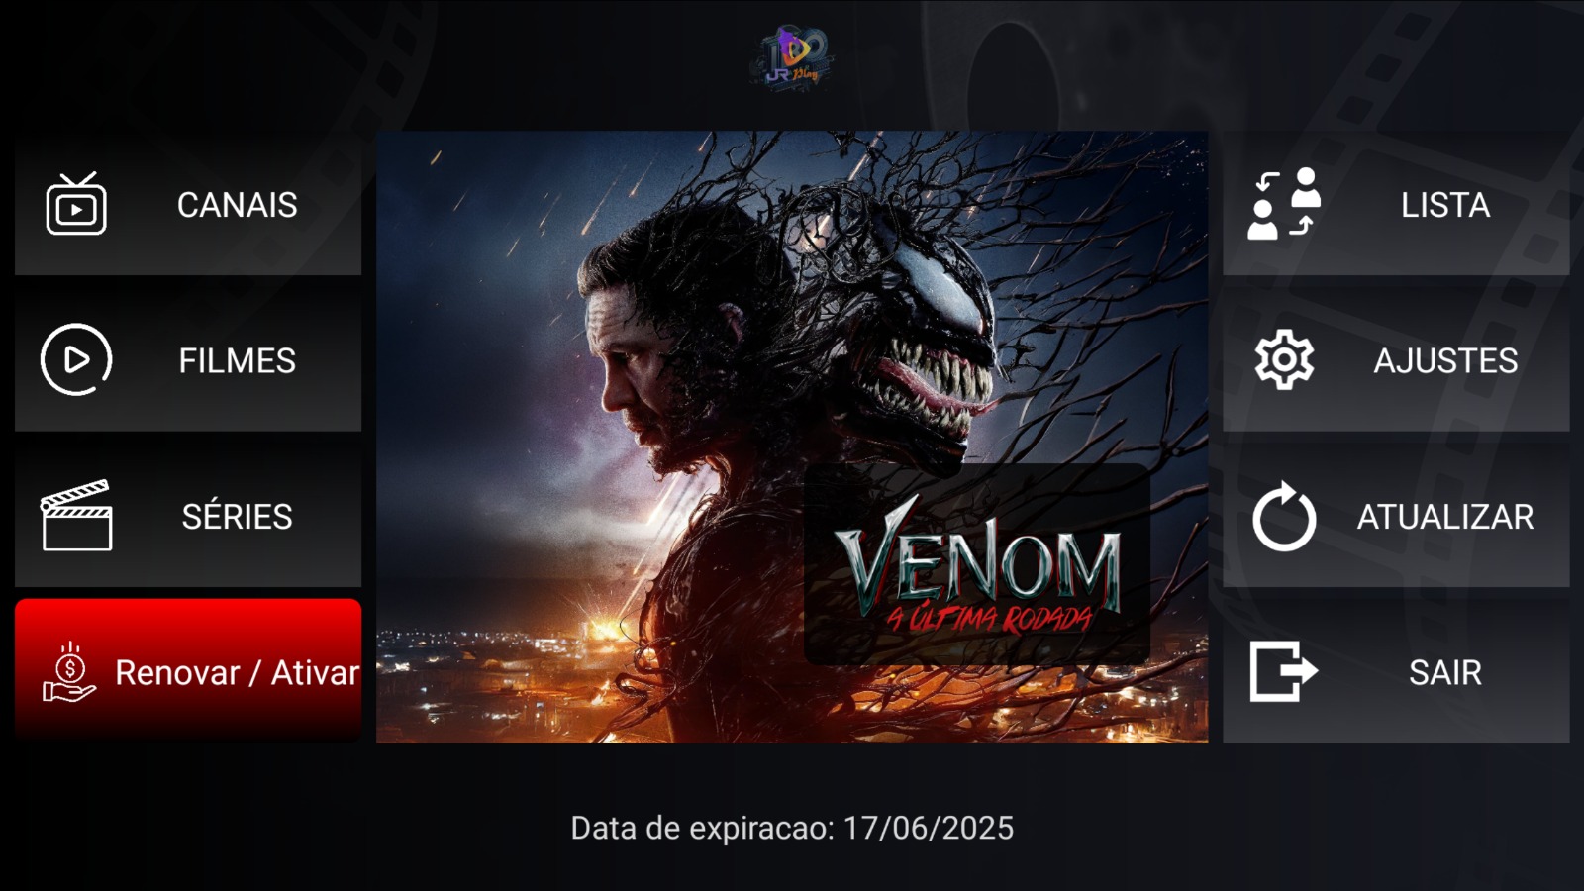
Task: Select the FILMES menu label
Action: (x=237, y=360)
